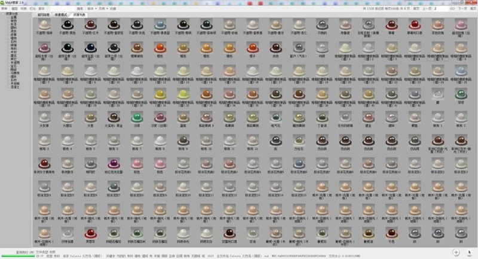Open the 灯光 menu
This screenshot has width=478, height=259.
pyautogui.click(x=32, y=9)
